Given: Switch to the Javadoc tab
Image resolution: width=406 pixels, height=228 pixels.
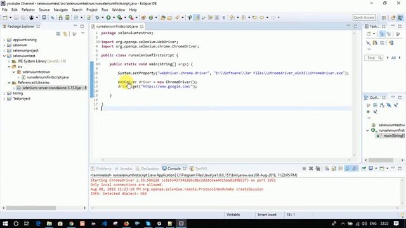Looking at the screenshot, I should coord(124,168).
